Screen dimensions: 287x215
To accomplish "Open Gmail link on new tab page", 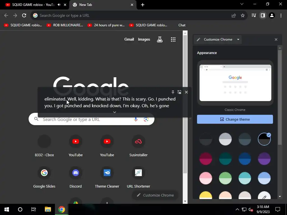I will tap(129, 39).
